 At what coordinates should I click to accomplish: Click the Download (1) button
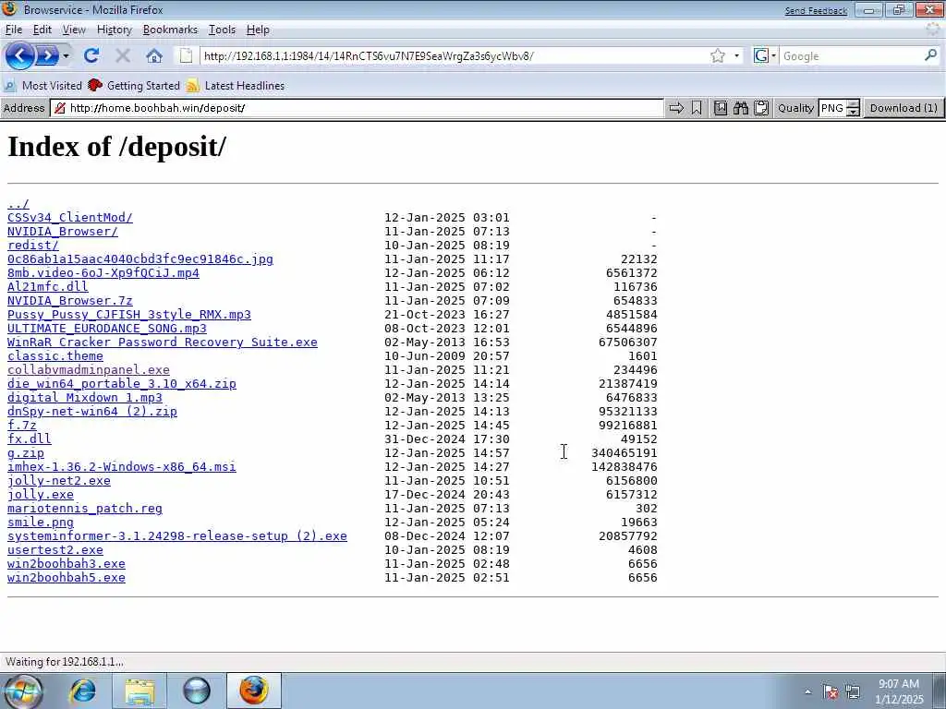point(904,108)
